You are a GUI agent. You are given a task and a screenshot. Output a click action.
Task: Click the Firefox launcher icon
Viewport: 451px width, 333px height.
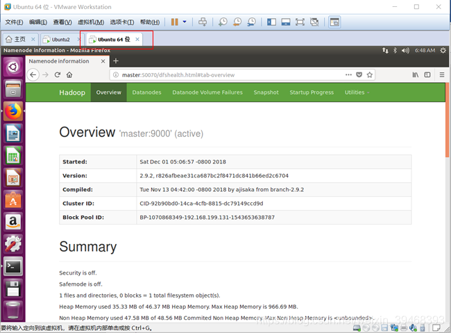13,111
